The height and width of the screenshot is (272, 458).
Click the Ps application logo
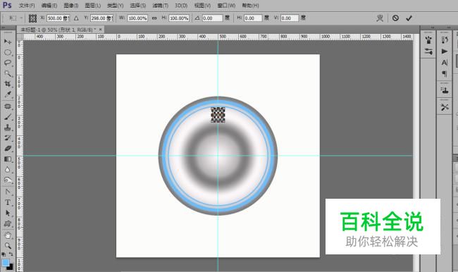(7, 5)
